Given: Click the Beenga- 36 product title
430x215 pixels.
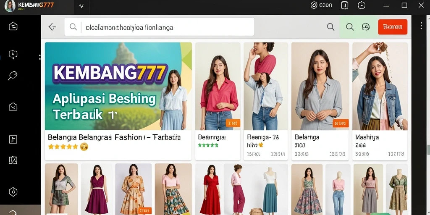Looking at the screenshot, I should [x=263, y=137].
